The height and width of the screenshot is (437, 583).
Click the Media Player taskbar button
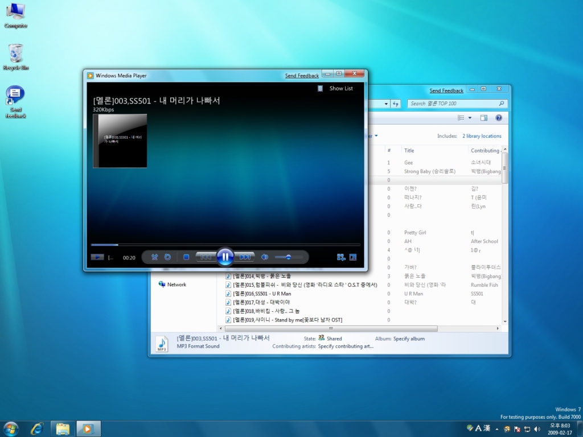88,429
